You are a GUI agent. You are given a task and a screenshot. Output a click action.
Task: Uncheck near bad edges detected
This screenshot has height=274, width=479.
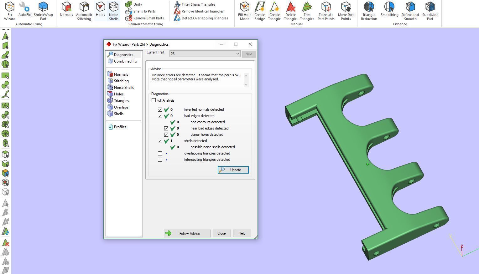tap(166, 129)
